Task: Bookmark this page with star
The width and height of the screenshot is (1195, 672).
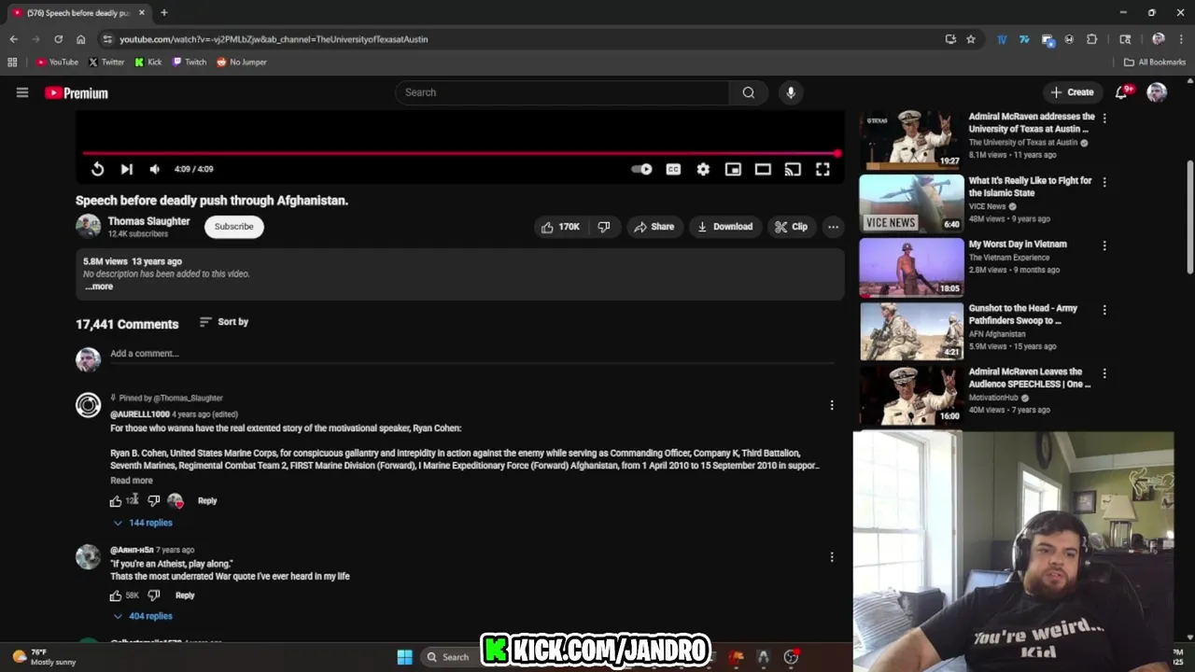Action: click(971, 39)
